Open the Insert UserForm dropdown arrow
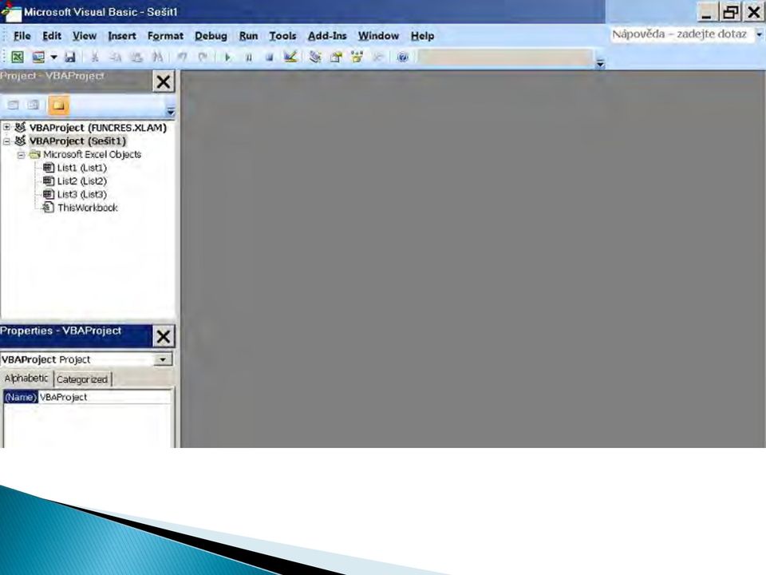The height and width of the screenshot is (575, 766). (x=53, y=57)
